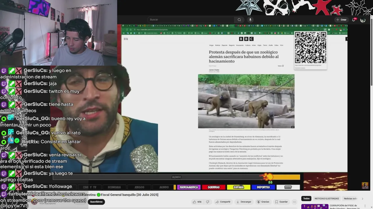
Task: Click the dimmed ECONOMIA category
Action: (114, 187)
